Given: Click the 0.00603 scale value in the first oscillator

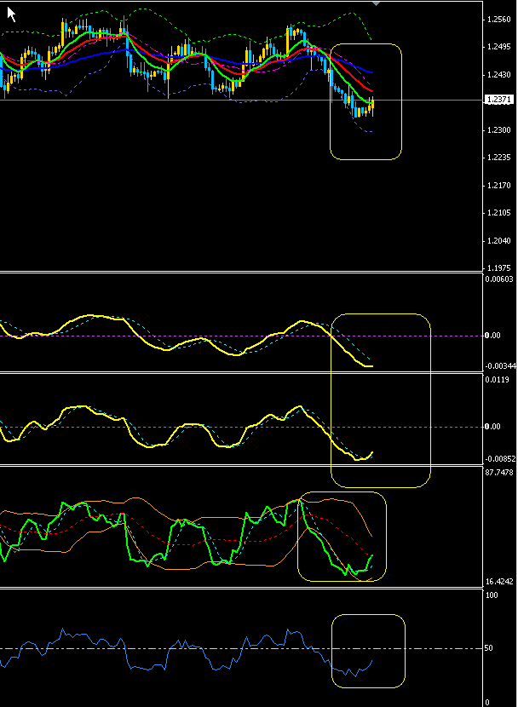Looking at the screenshot, I should 498,279.
